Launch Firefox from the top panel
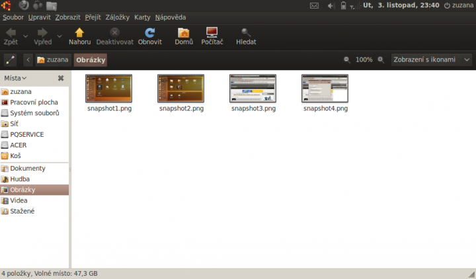This screenshot has height=279, width=476. point(24,5)
